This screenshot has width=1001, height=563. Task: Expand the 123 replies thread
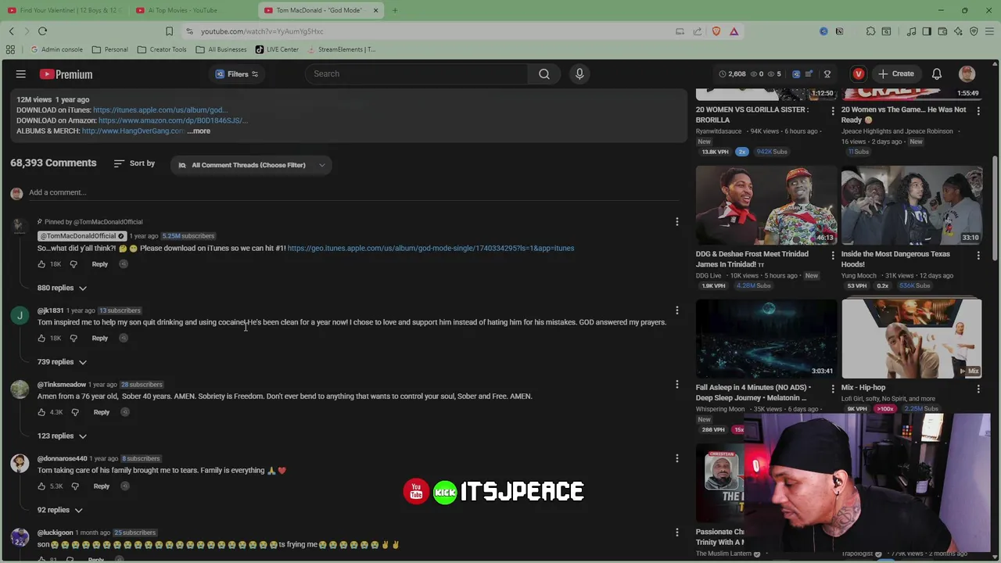tap(62, 436)
